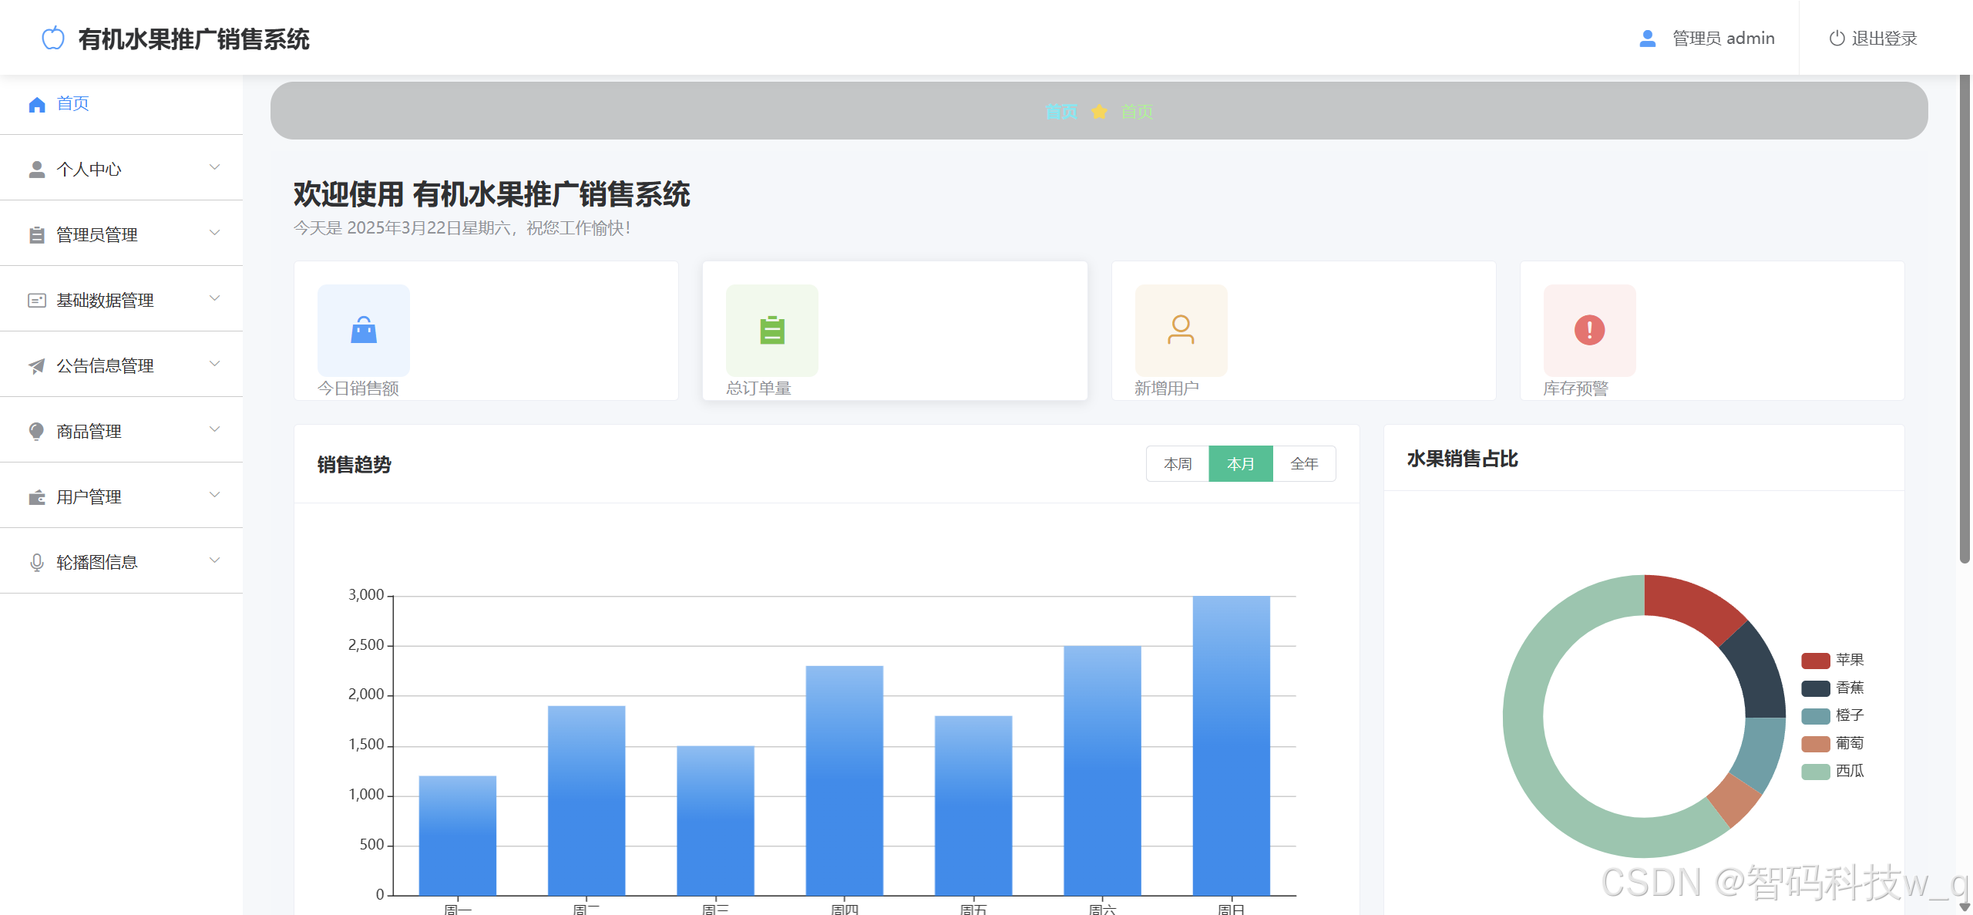Click the 周日 bar in sales chart
This screenshot has width=1973, height=915.
pos(1231,745)
